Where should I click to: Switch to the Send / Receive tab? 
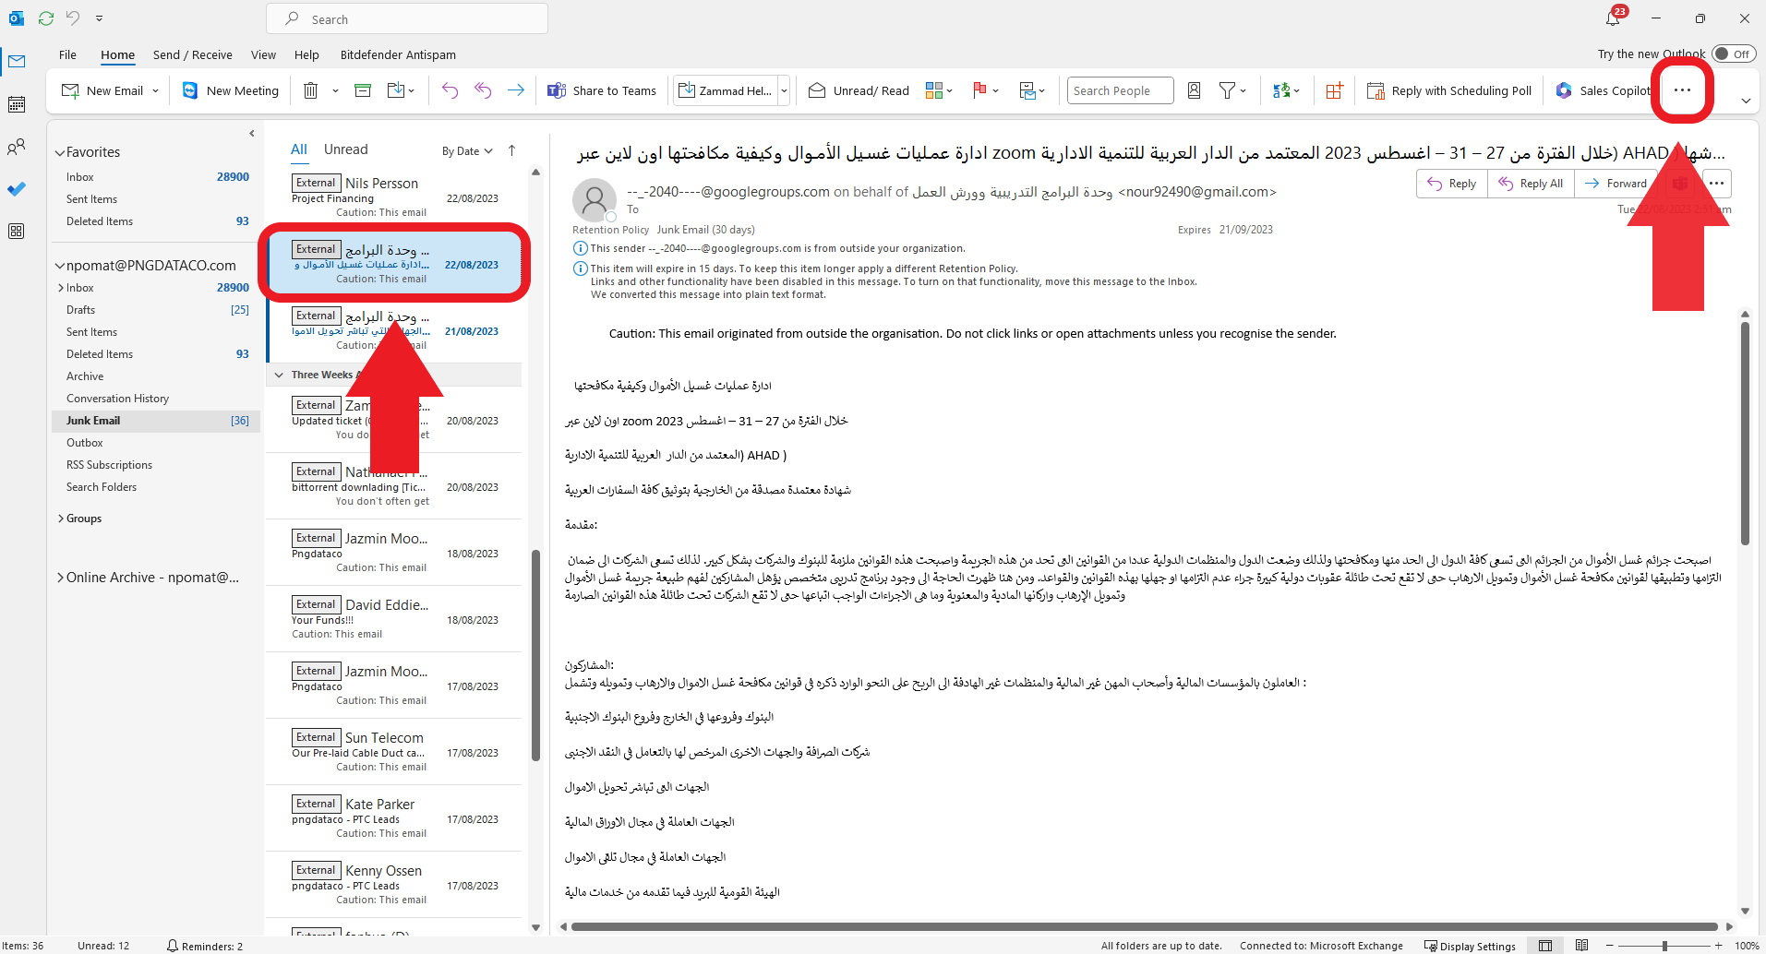point(192,54)
